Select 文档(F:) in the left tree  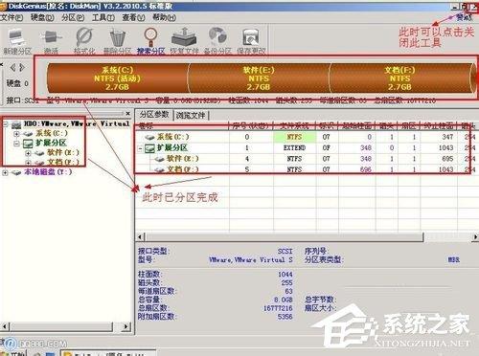(x=63, y=163)
